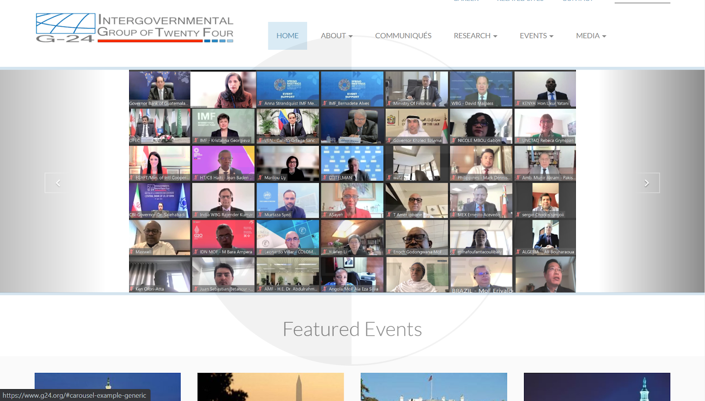The height and width of the screenshot is (401, 705).
Task: Open the COMMUNIQUÉS page
Action: (x=403, y=36)
